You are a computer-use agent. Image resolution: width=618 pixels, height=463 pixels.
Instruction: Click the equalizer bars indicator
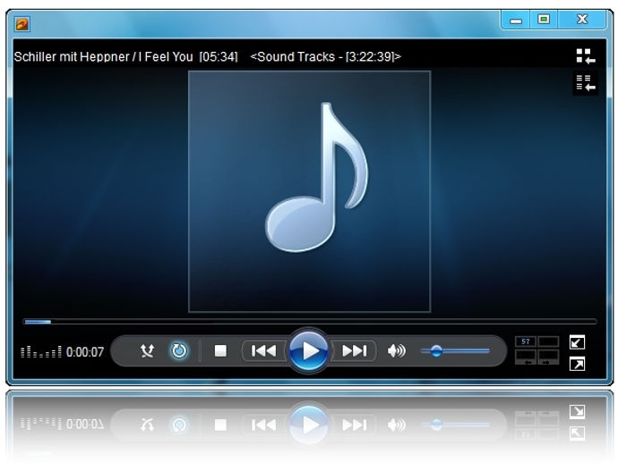(x=41, y=351)
